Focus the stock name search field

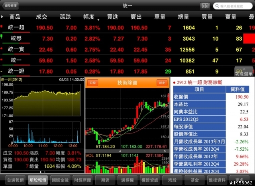click(x=233, y=6)
